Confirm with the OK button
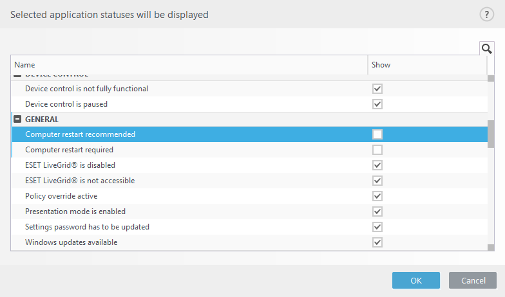 pyautogui.click(x=416, y=280)
